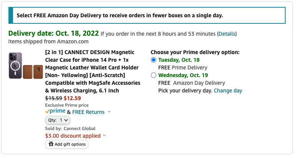Click the Change day link
This screenshot has width=296, height=158.
[228, 91]
